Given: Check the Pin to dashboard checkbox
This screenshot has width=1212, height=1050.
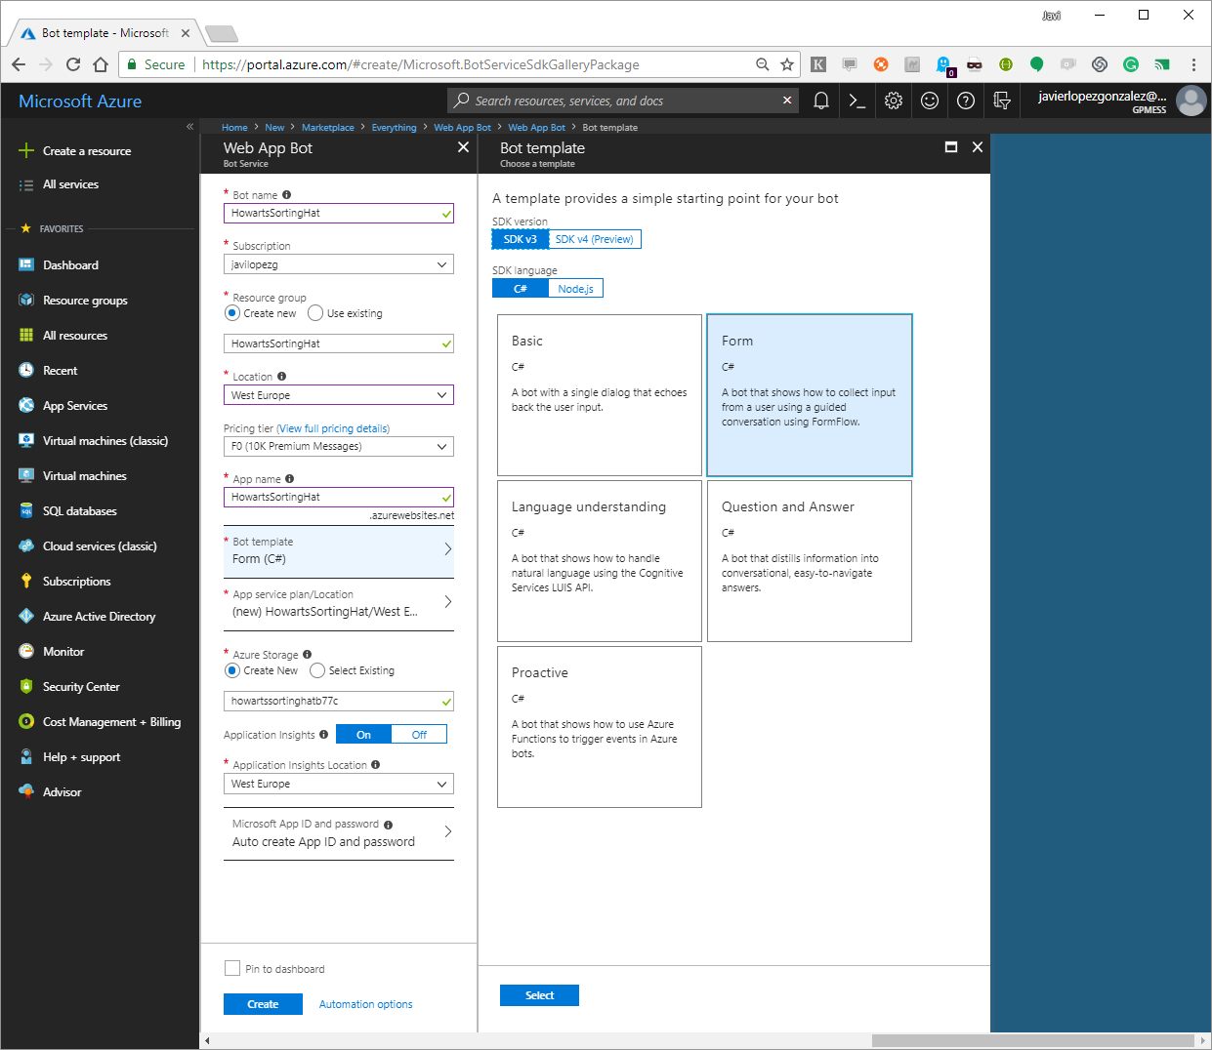Looking at the screenshot, I should pyautogui.click(x=232, y=968).
